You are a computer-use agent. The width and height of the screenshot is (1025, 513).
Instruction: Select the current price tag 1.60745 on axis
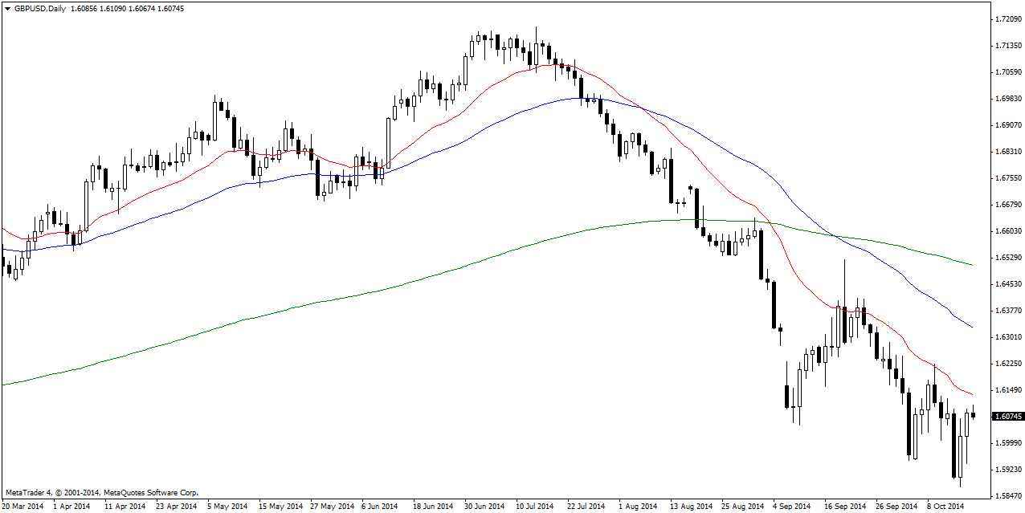click(1008, 417)
